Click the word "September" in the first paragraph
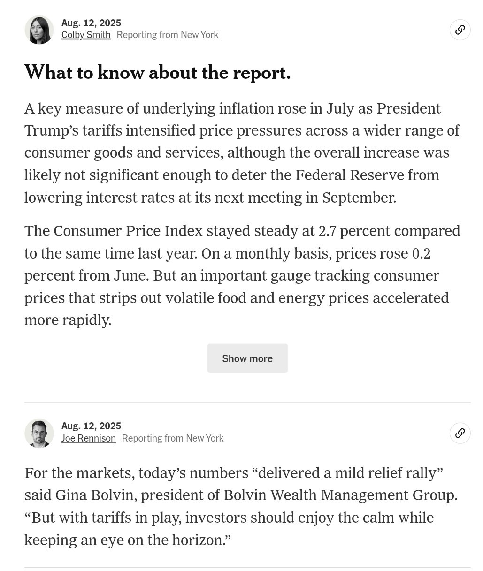The width and height of the screenshot is (483, 571). tap(358, 198)
